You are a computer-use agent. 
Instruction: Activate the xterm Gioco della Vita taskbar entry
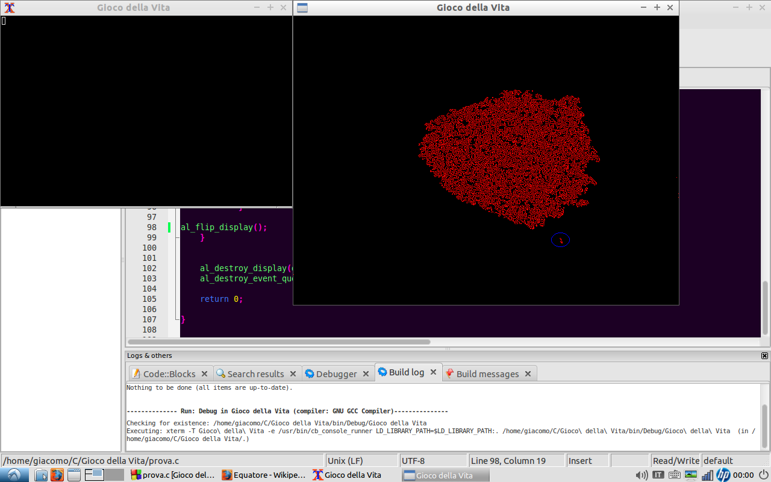point(355,475)
